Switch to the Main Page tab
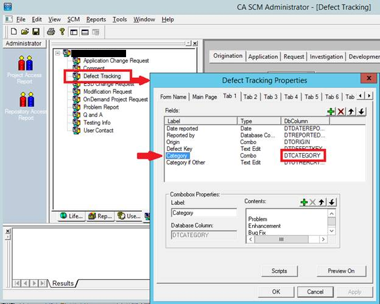380x304 pixels. (x=205, y=97)
